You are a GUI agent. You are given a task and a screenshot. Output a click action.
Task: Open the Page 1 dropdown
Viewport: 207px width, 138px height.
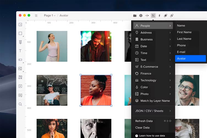50,15
